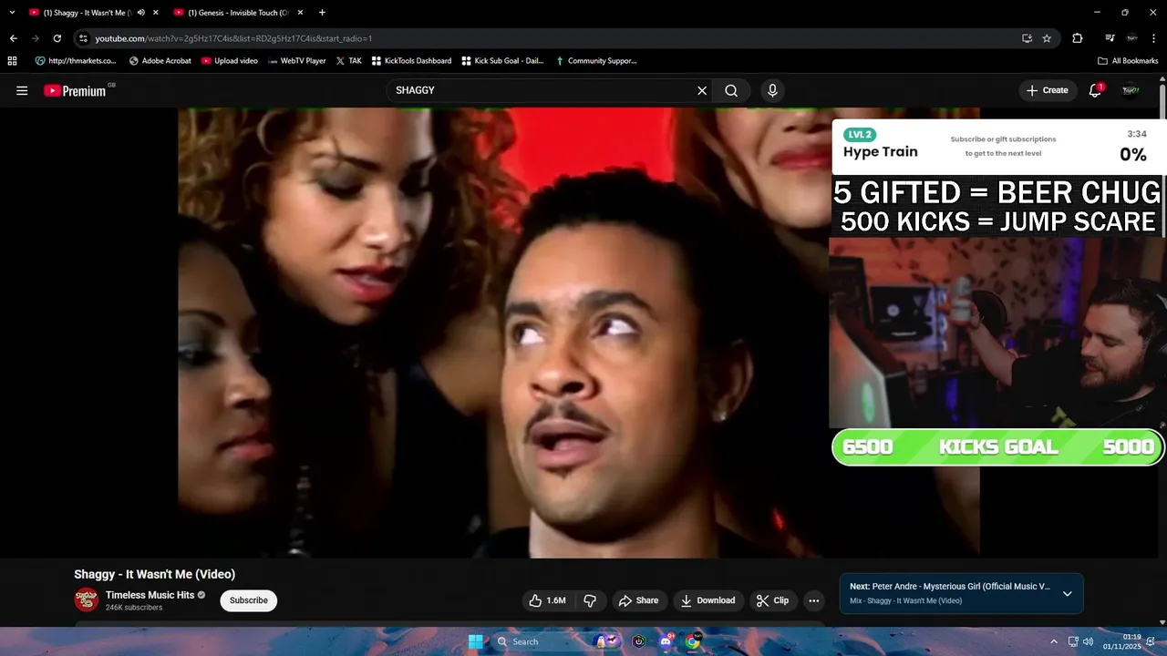Mute the Shaggy tab audio icon

141,13
